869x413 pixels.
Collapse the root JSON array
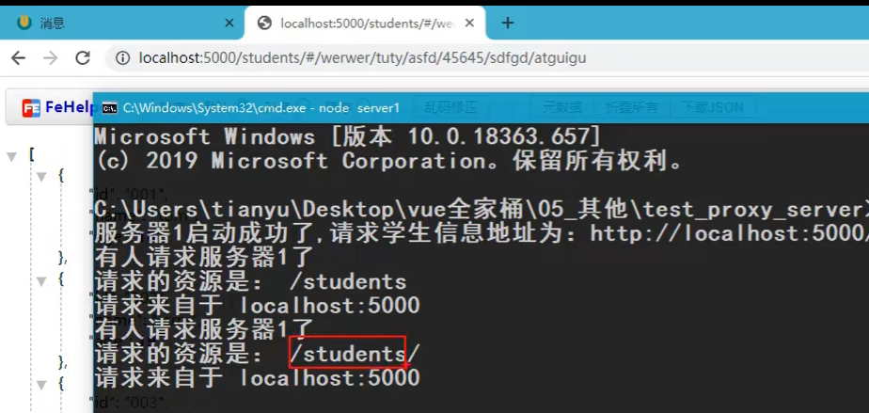[x=11, y=157]
